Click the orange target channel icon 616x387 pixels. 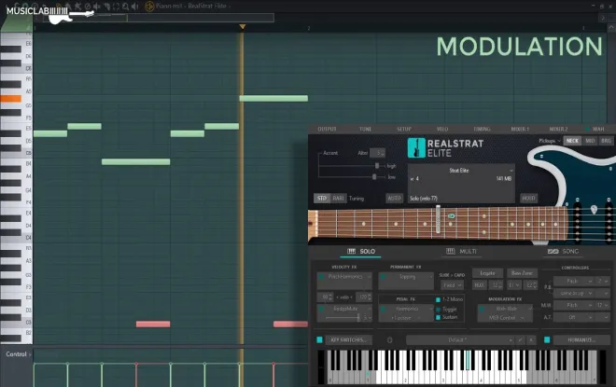pos(149,7)
